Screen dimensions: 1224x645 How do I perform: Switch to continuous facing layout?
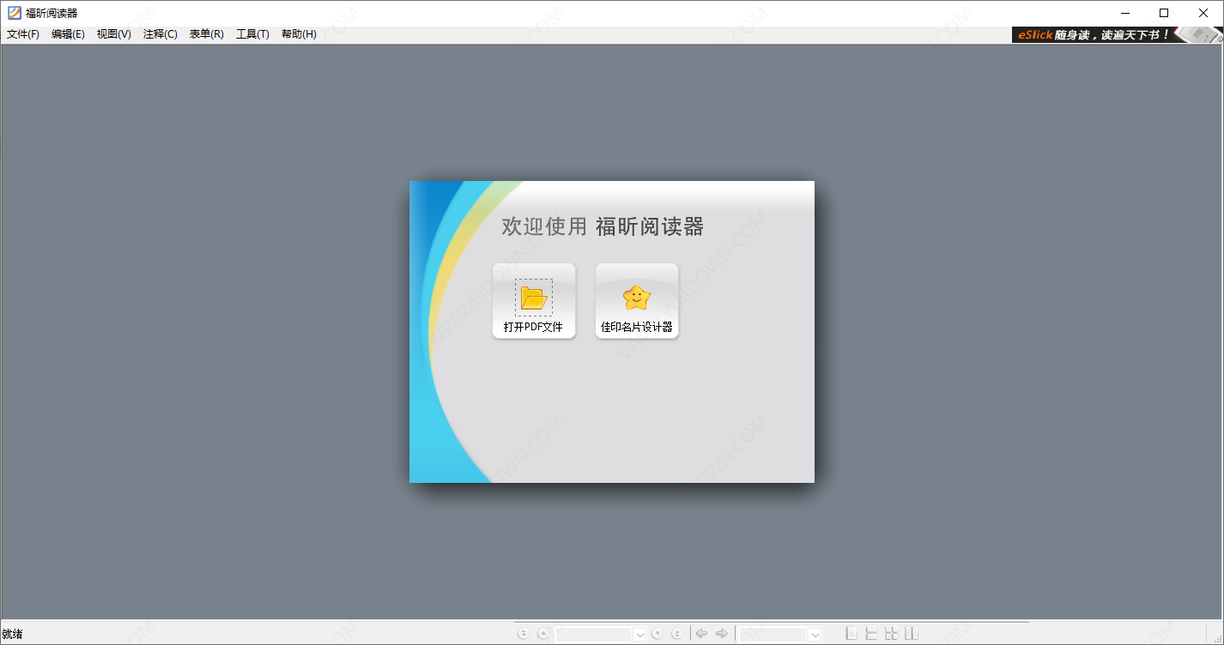pos(892,634)
